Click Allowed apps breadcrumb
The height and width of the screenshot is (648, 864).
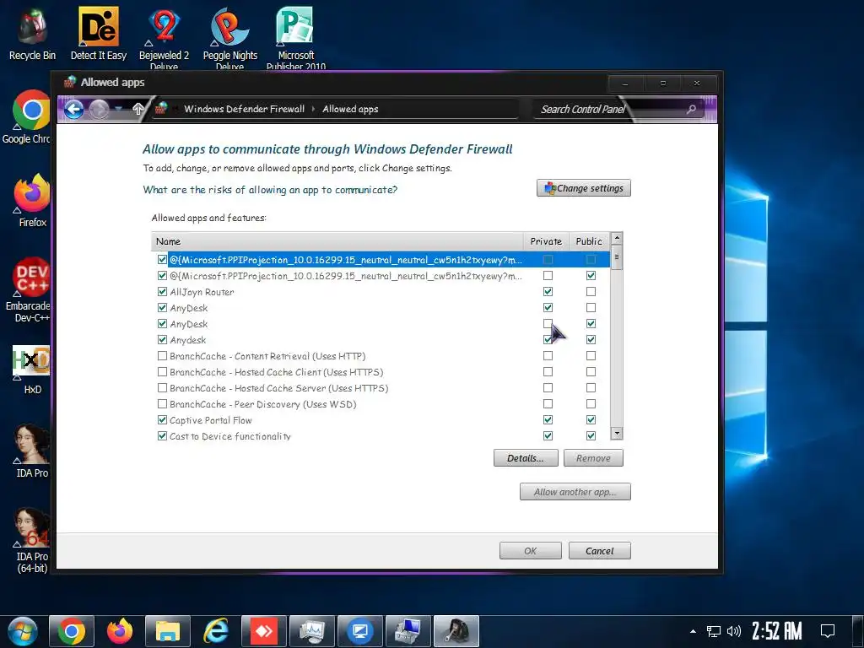click(350, 109)
